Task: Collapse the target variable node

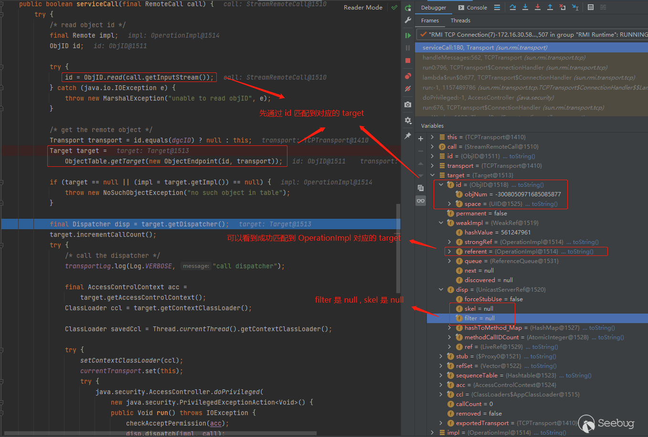Action: click(433, 175)
